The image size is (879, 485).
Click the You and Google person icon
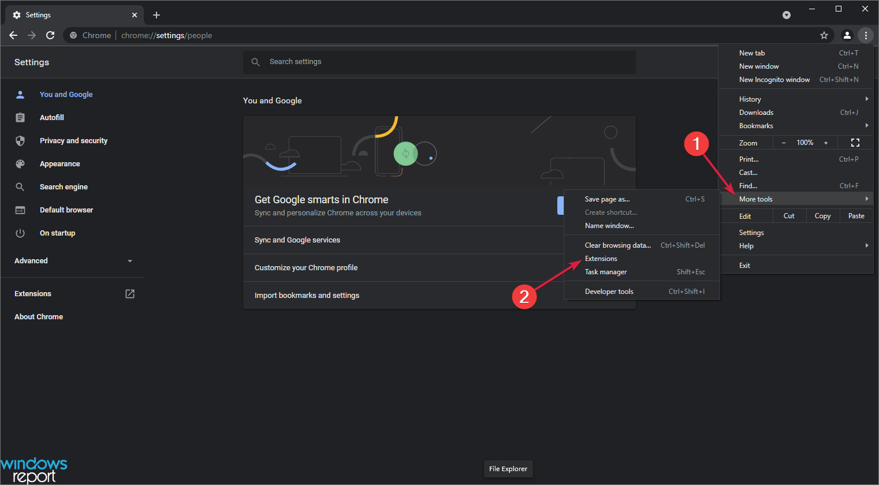[x=20, y=94]
